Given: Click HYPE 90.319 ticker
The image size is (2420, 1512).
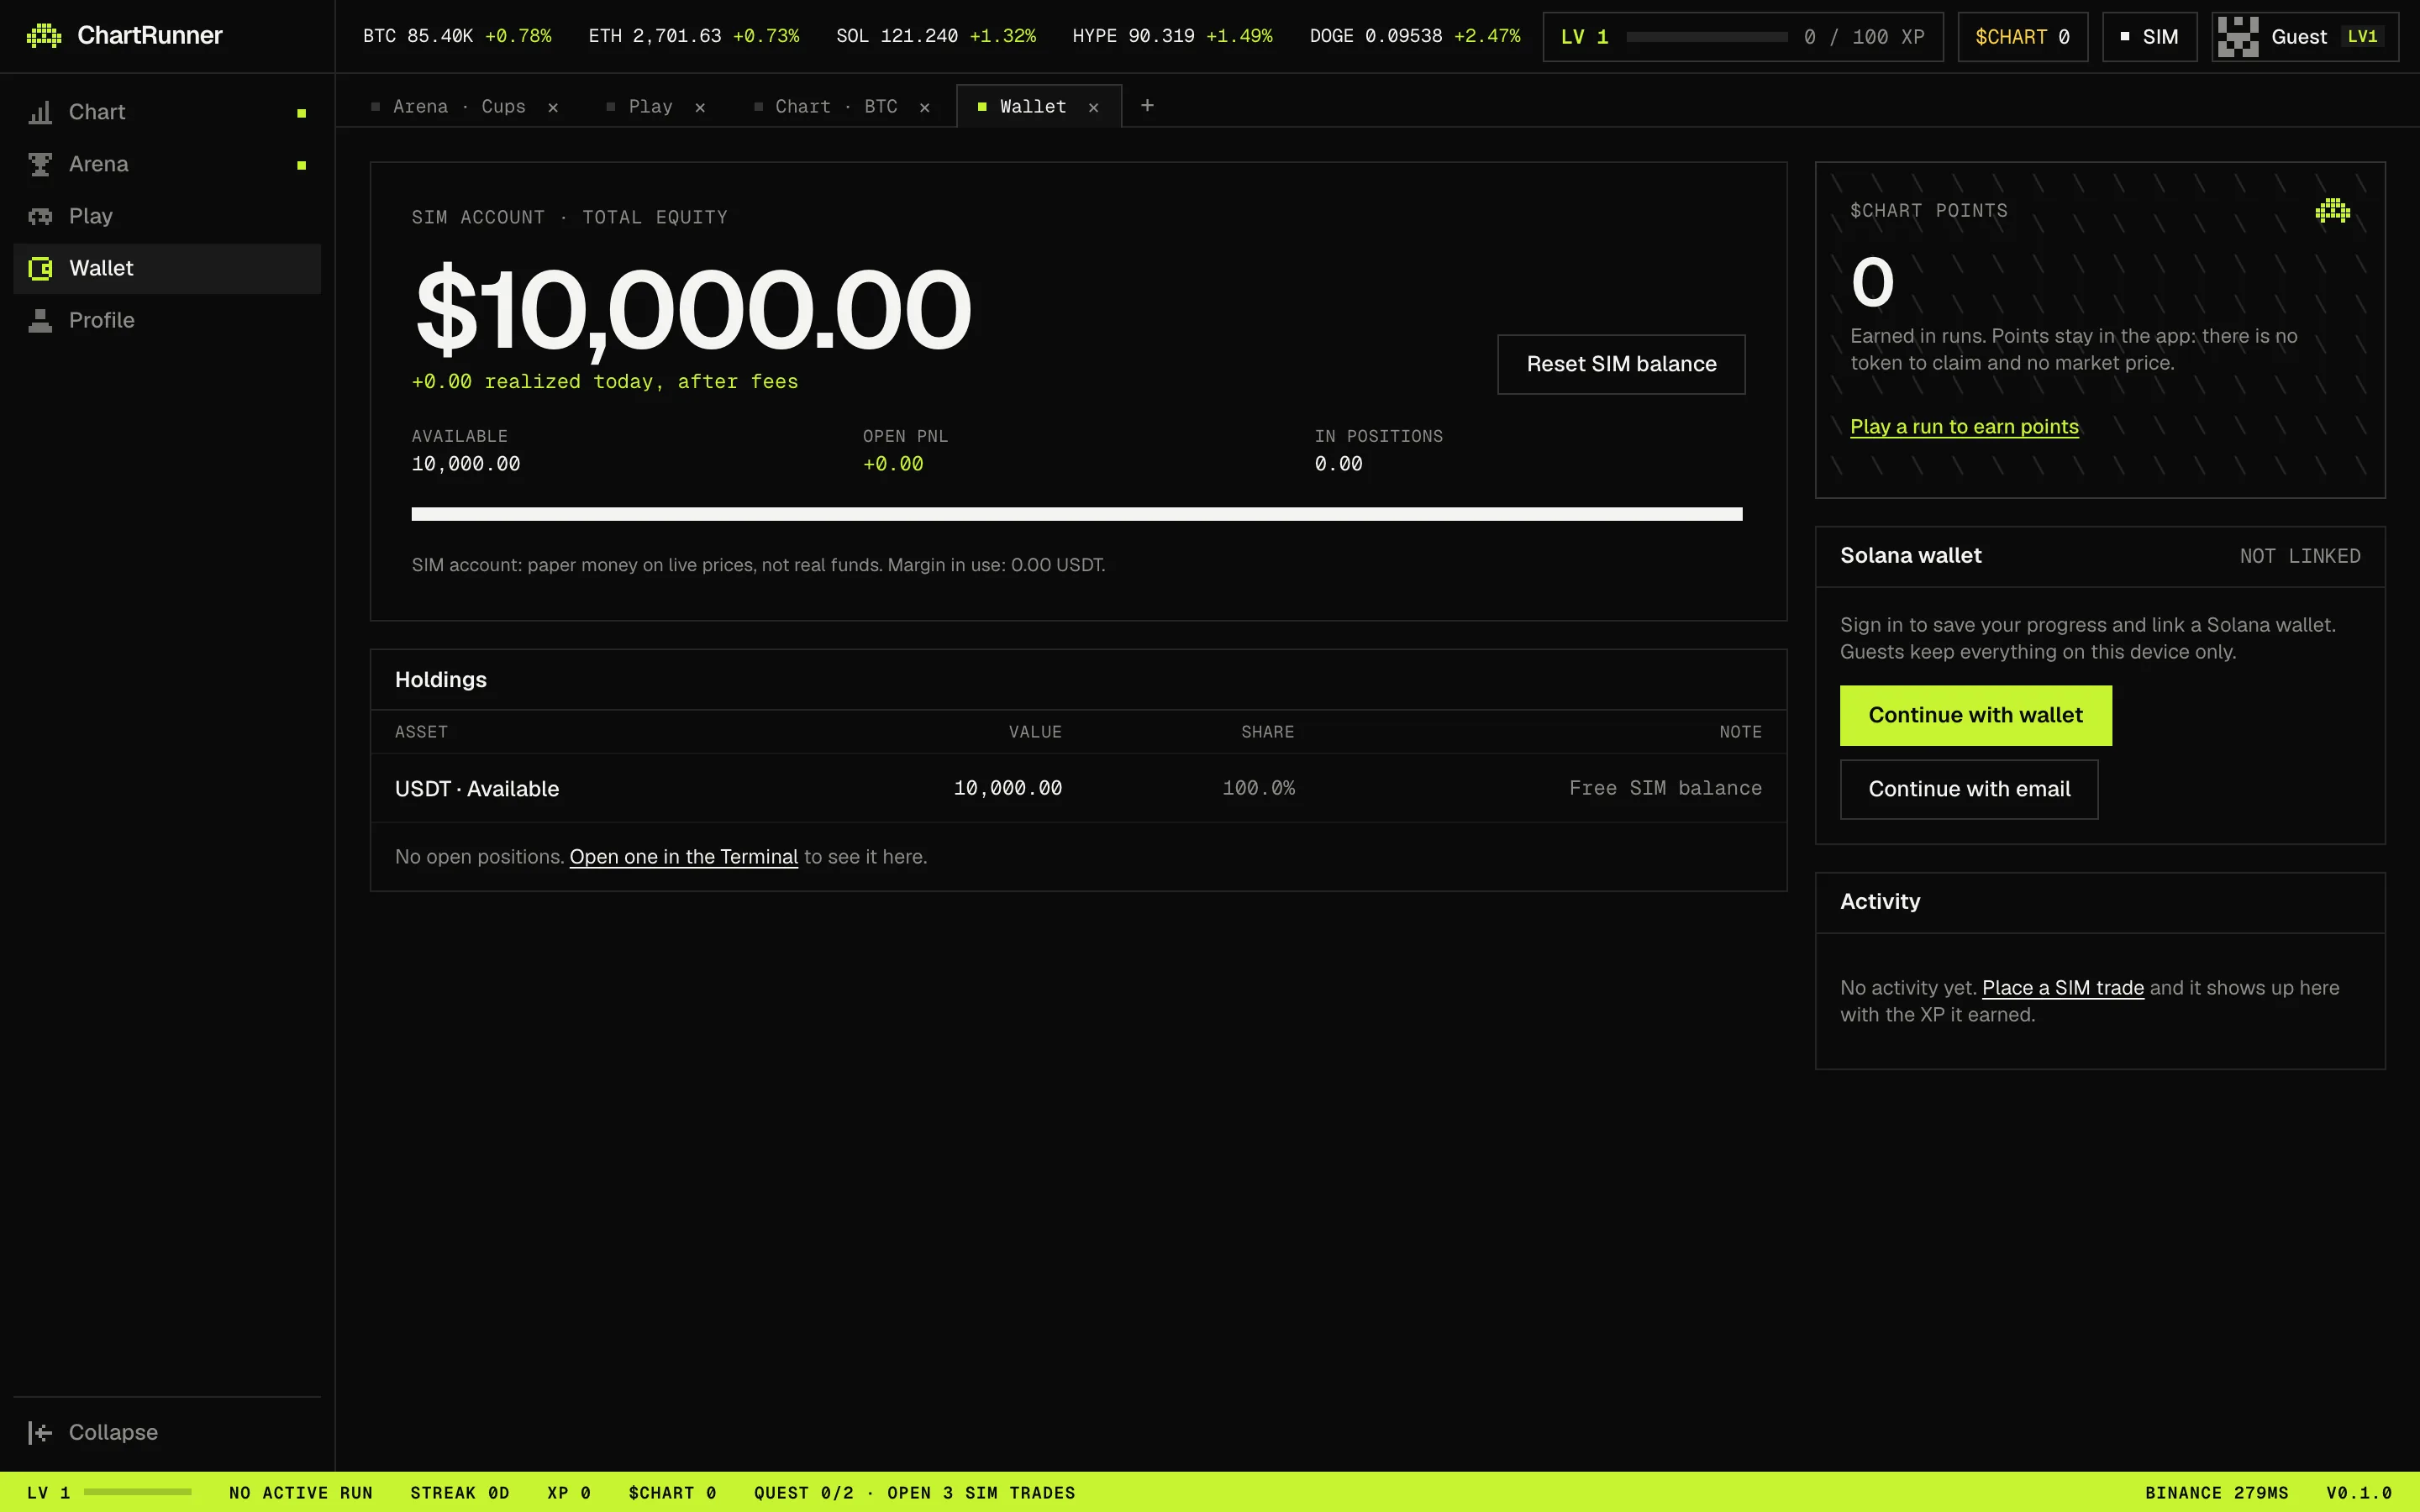Looking at the screenshot, I should 1172,36.
